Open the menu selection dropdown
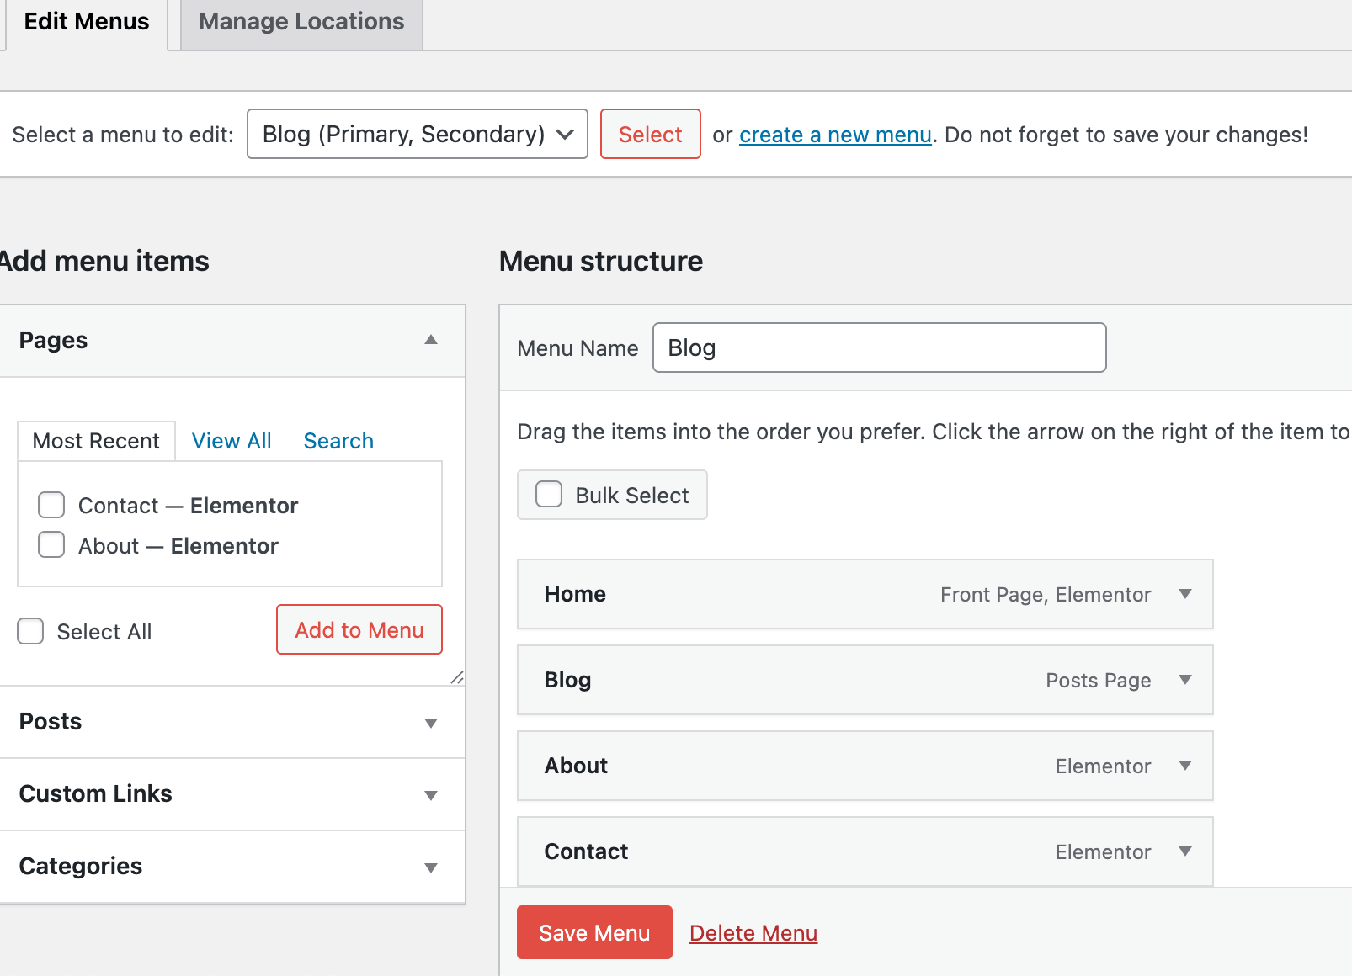 417,134
